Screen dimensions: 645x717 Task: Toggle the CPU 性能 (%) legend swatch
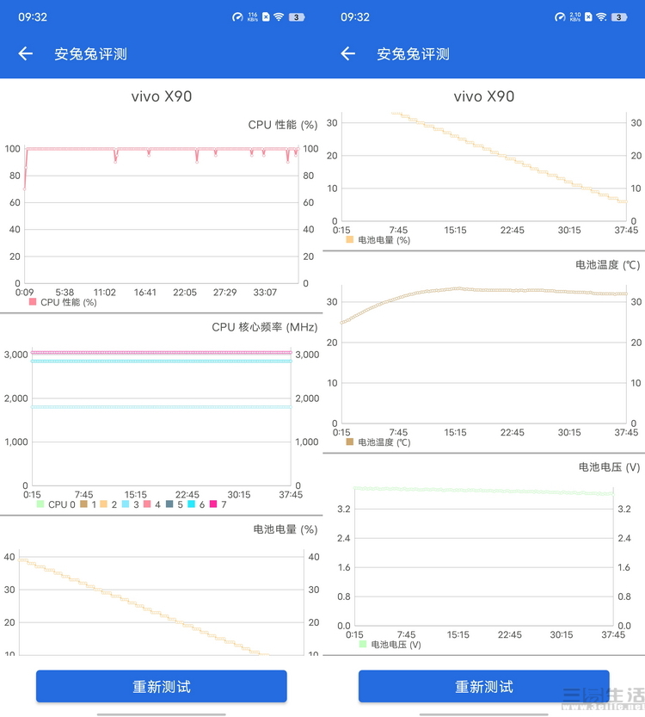tap(33, 302)
